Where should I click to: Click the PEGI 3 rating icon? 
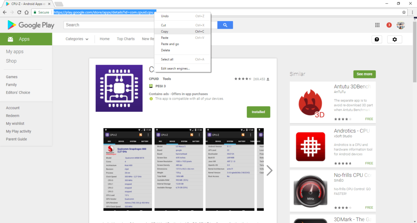point(151,86)
